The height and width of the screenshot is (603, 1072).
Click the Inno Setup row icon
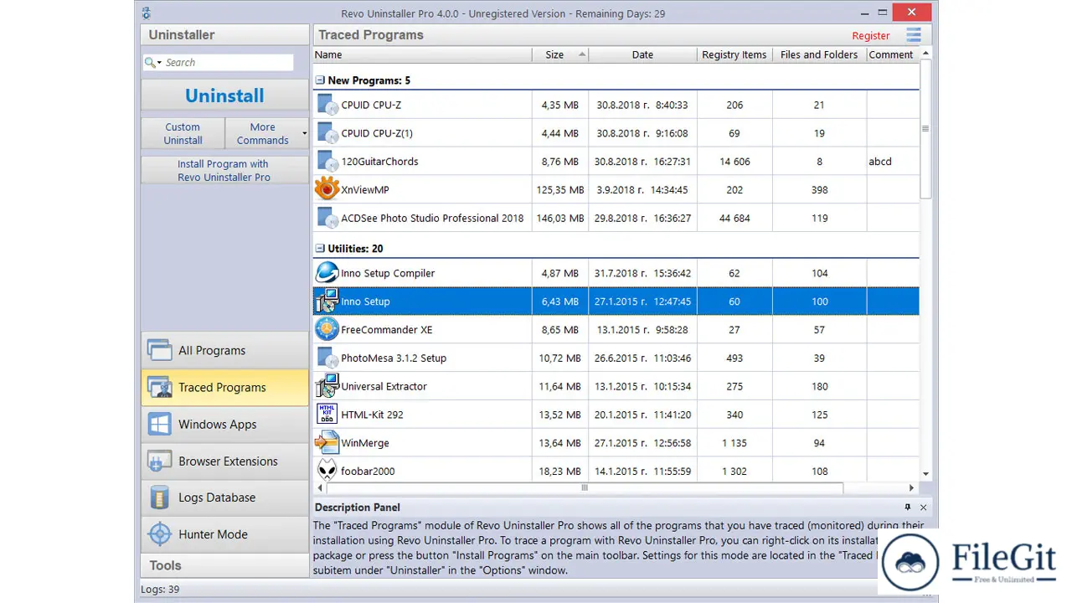tap(327, 301)
